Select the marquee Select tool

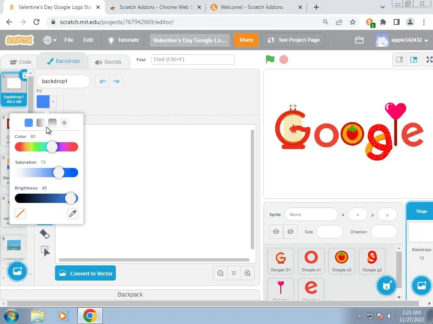point(45,251)
